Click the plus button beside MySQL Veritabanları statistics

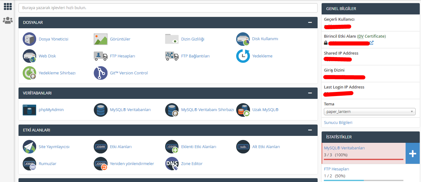click(413, 153)
